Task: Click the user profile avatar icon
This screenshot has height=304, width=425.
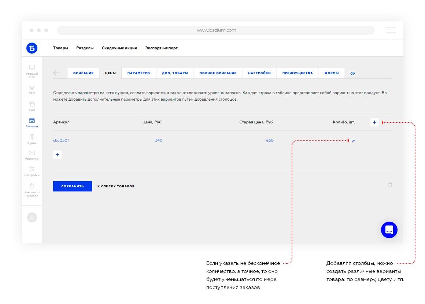Action: 32,217
